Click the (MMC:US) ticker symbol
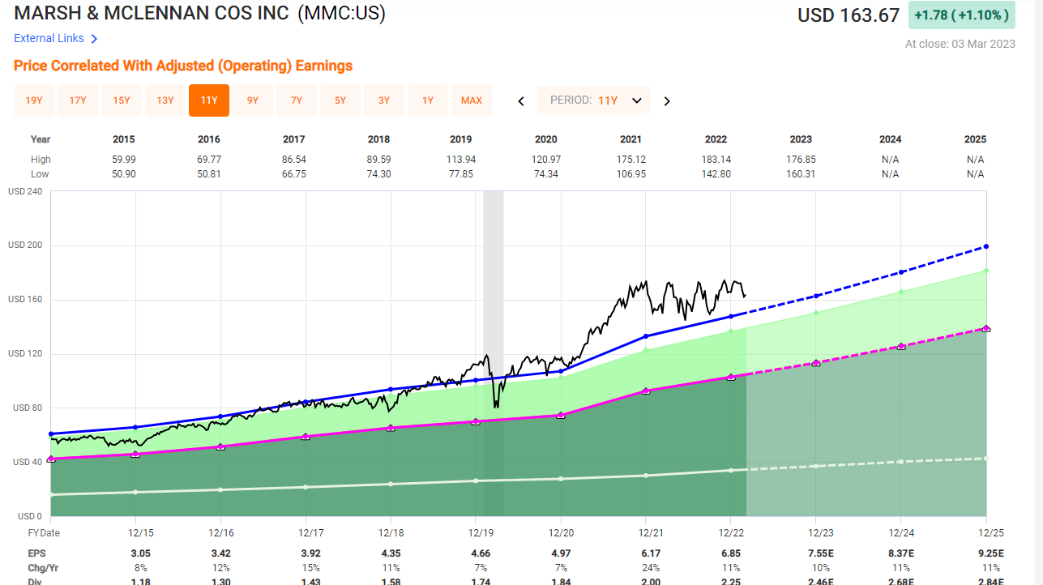1043x585 pixels. point(341,13)
